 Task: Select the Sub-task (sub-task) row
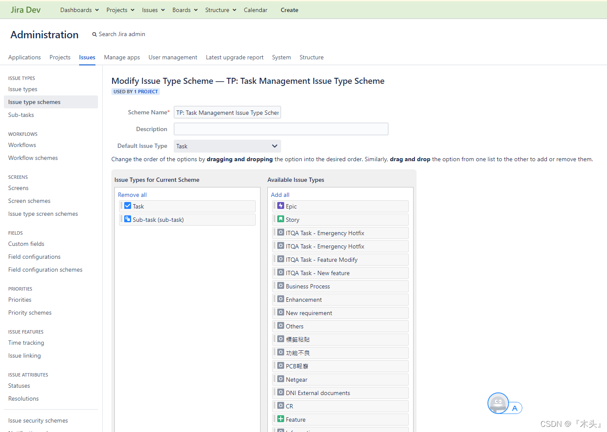pos(187,219)
